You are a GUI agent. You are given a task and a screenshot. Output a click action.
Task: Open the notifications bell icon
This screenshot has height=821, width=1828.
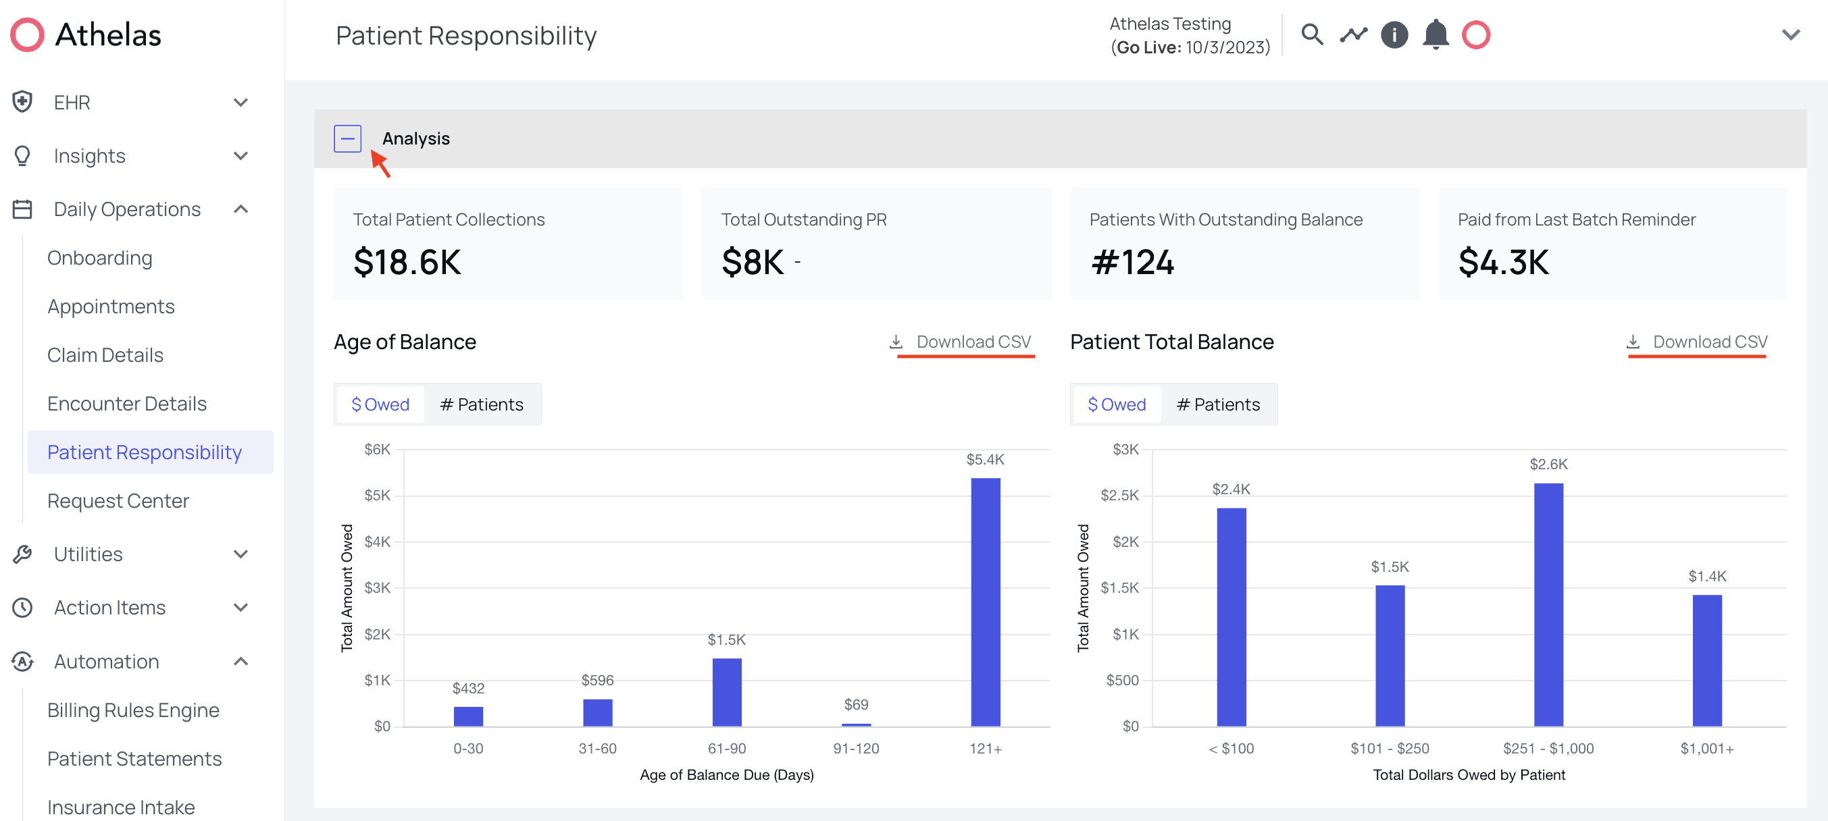point(1435,34)
